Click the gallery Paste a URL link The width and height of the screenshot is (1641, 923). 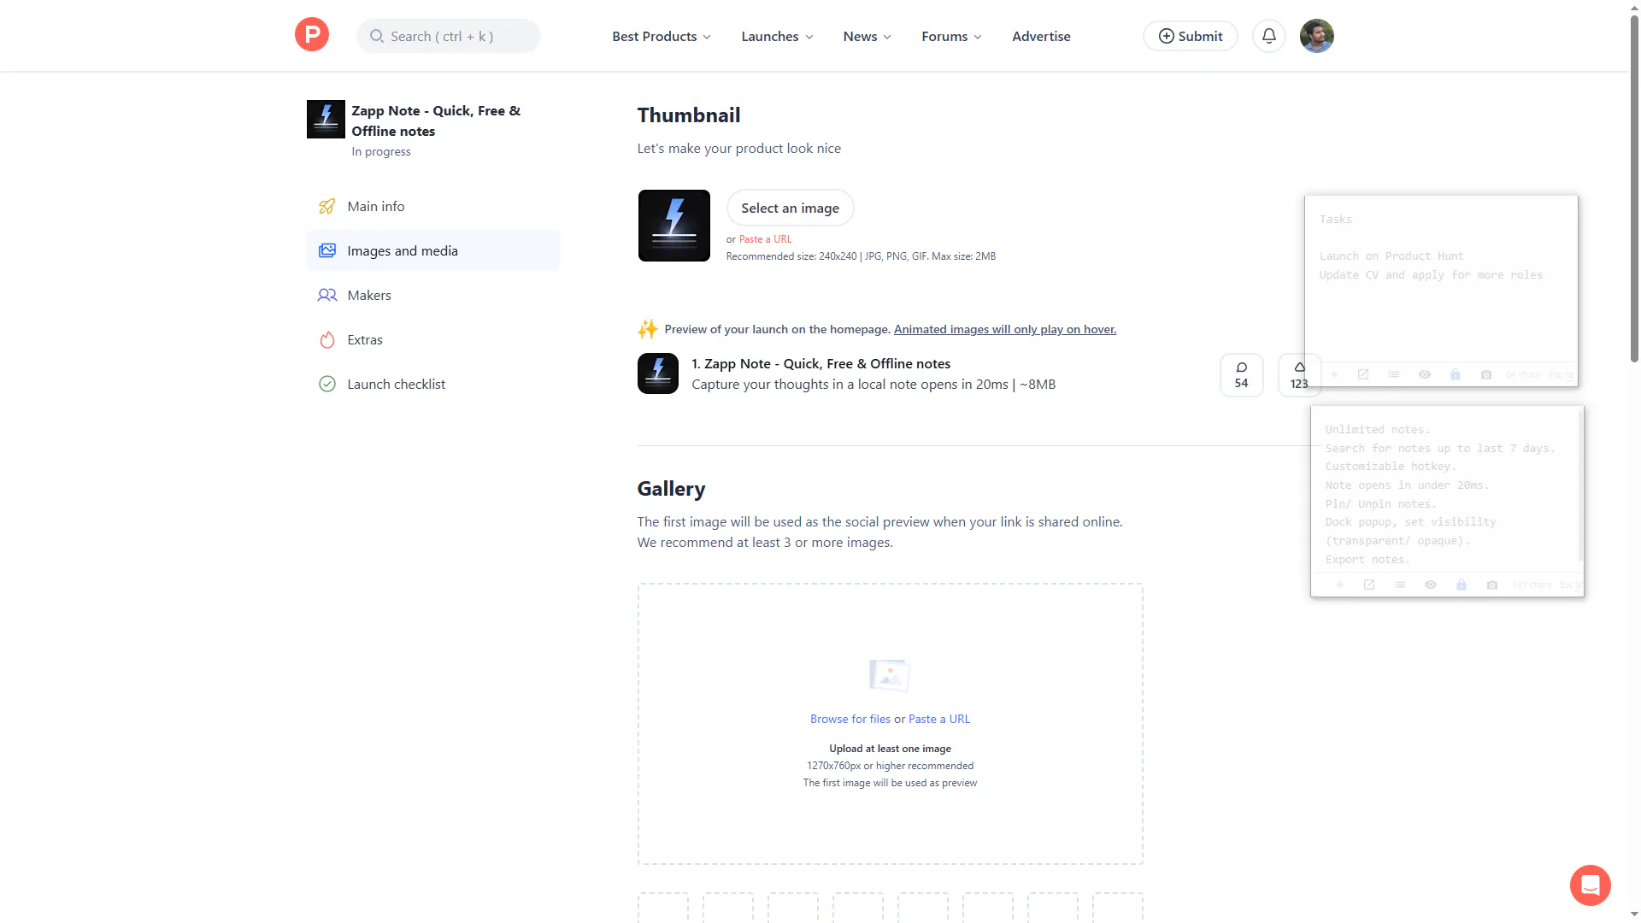pos(939,719)
